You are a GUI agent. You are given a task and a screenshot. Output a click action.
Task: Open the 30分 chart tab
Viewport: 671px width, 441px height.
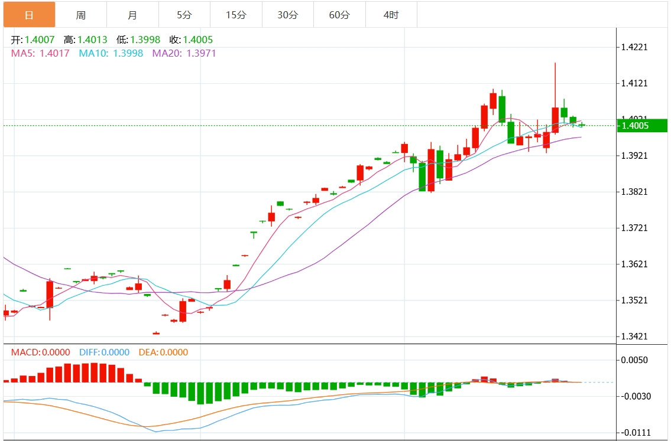(288, 15)
